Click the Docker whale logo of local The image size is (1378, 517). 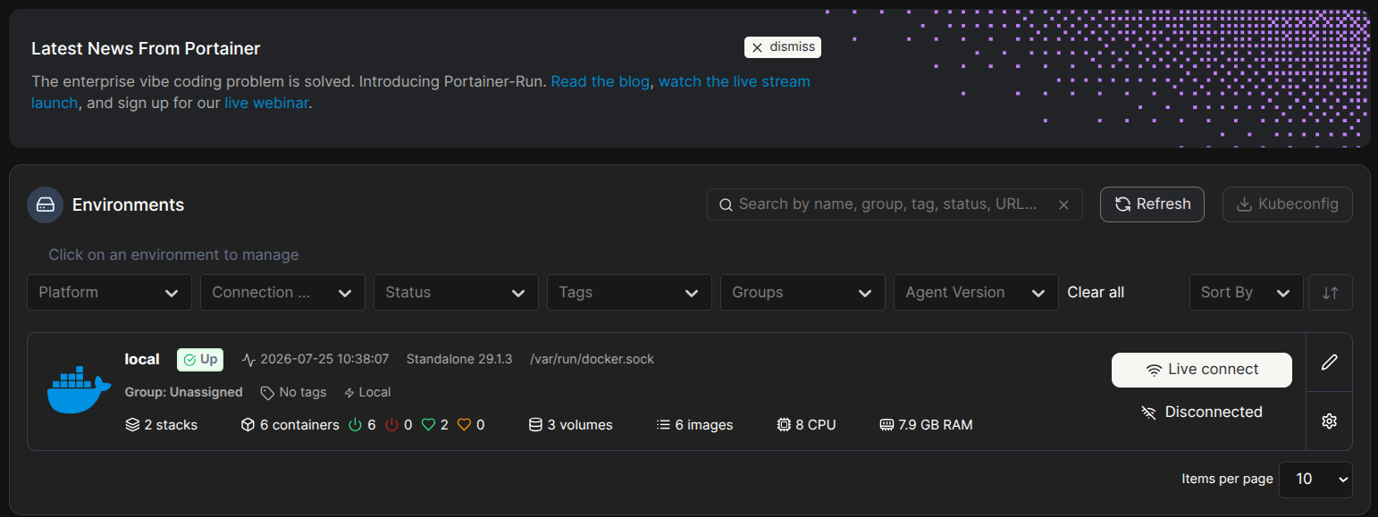[x=79, y=390]
